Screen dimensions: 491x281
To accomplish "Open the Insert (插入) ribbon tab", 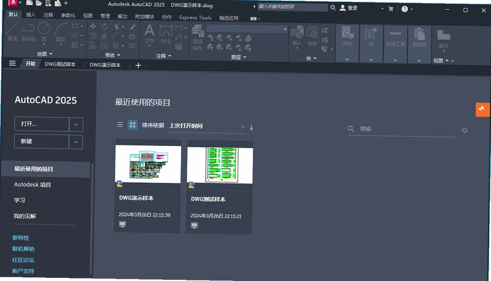I will (x=31, y=15).
